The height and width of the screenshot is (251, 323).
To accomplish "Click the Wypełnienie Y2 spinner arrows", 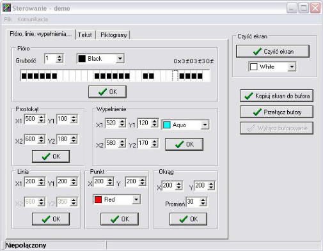I will click(155, 143).
